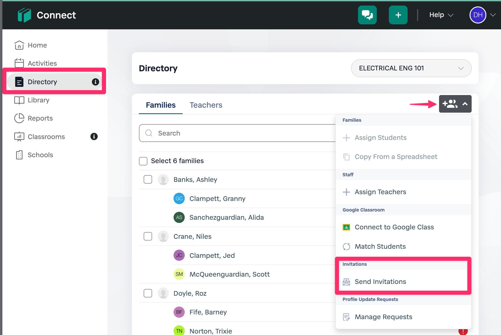Select the Crane, Niles checkbox
This screenshot has width=501, height=335.
pos(148,236)
